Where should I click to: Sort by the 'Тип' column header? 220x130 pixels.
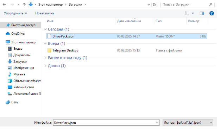159,21
